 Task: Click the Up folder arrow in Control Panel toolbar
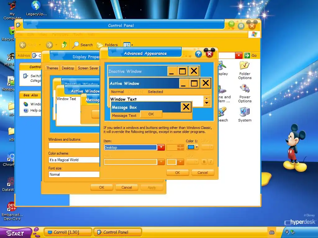pyautogui.click(x=64, y=45)
